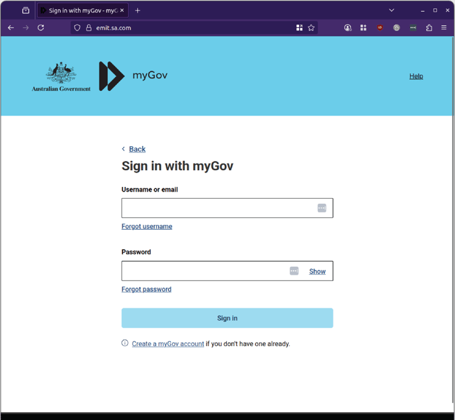Select the Sign in with myGov tab
Image resolution: width=455 pixels, height=420 pixels.
click(x=83, y=10)
